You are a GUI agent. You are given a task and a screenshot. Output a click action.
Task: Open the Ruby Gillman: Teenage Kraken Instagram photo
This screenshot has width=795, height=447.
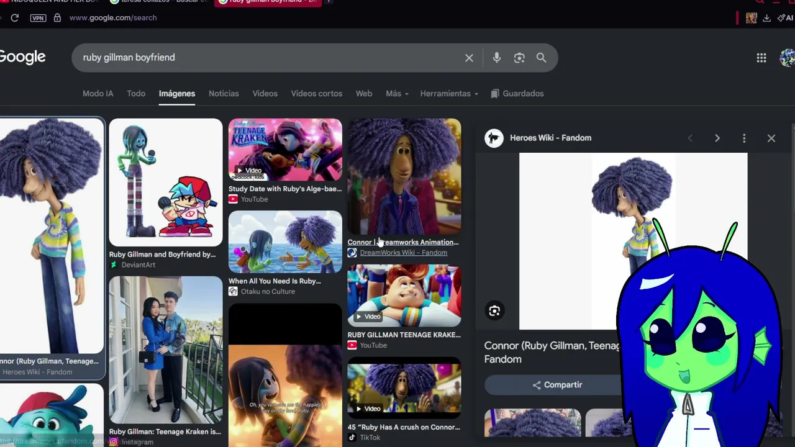[166, 350]
